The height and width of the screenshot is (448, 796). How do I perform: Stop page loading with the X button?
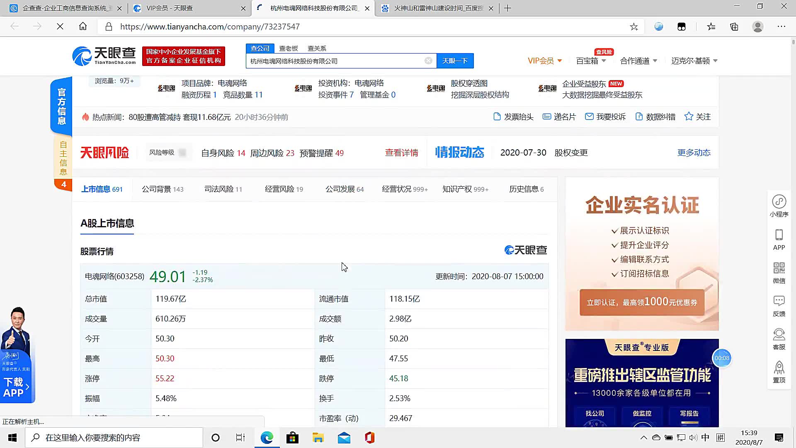click(60, 27)
